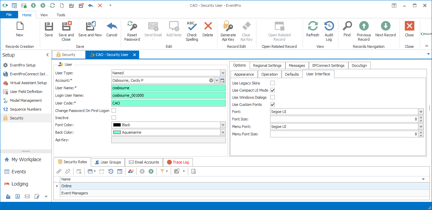Click the print preview icon in grid toolbar
Image resolution: width=432 pixels, height=210 pixels.
point(194,171)
